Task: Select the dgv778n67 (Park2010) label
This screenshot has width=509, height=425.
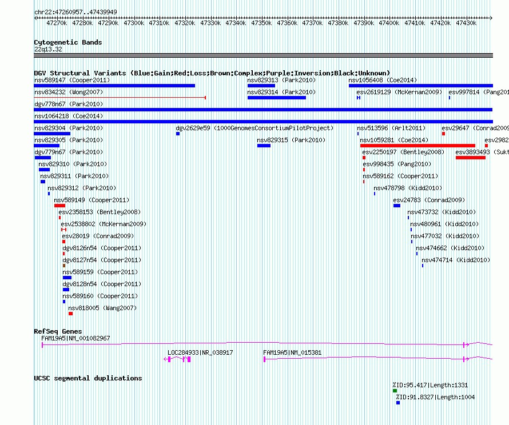Action: (x=69, y=104)
